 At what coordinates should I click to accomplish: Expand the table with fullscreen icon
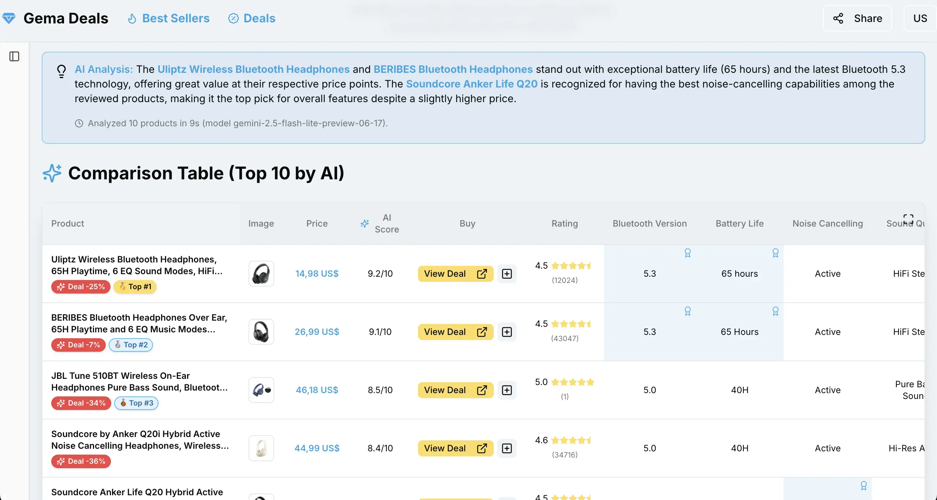pos(908,219)
